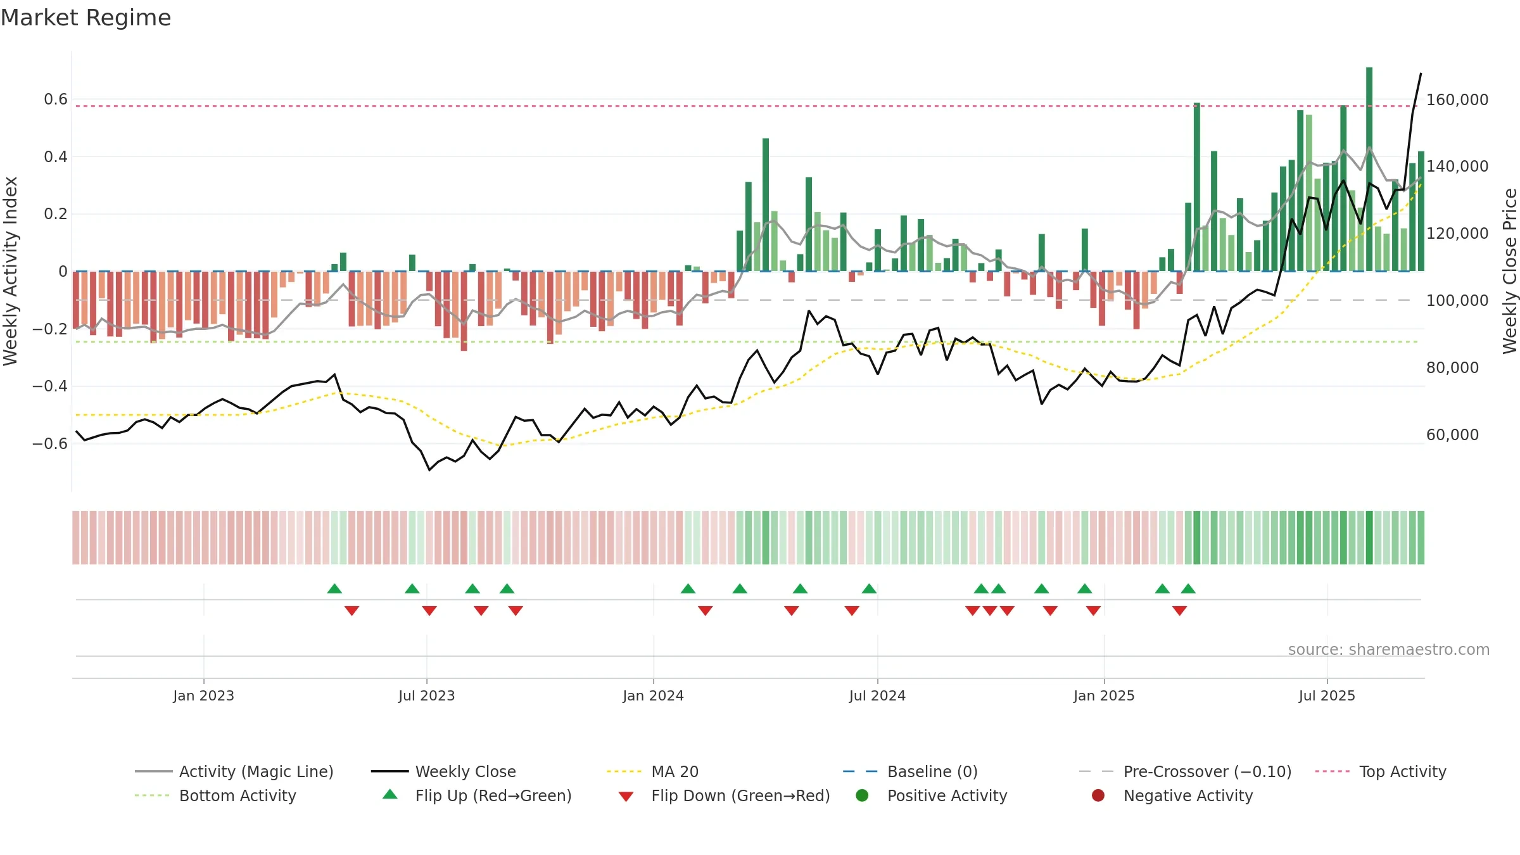Screen dimensions: 1520x855
Task: Click the Jul 2023 x-axis label
Action: click(x=426, y=695)
